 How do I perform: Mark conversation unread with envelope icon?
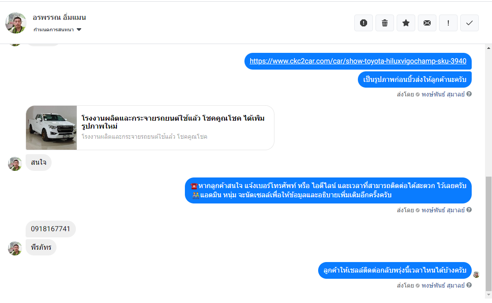(x=427, y=23)
